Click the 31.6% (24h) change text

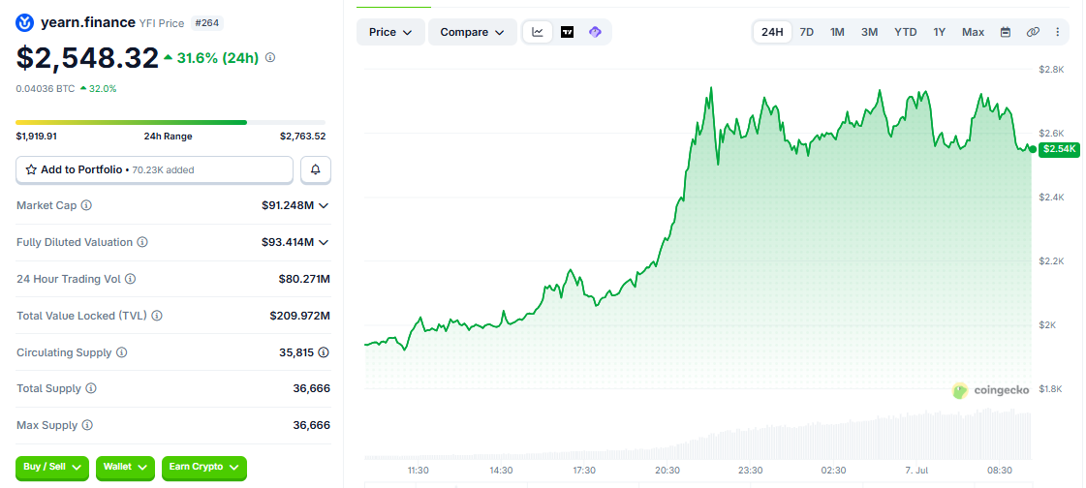coord(217,58)
